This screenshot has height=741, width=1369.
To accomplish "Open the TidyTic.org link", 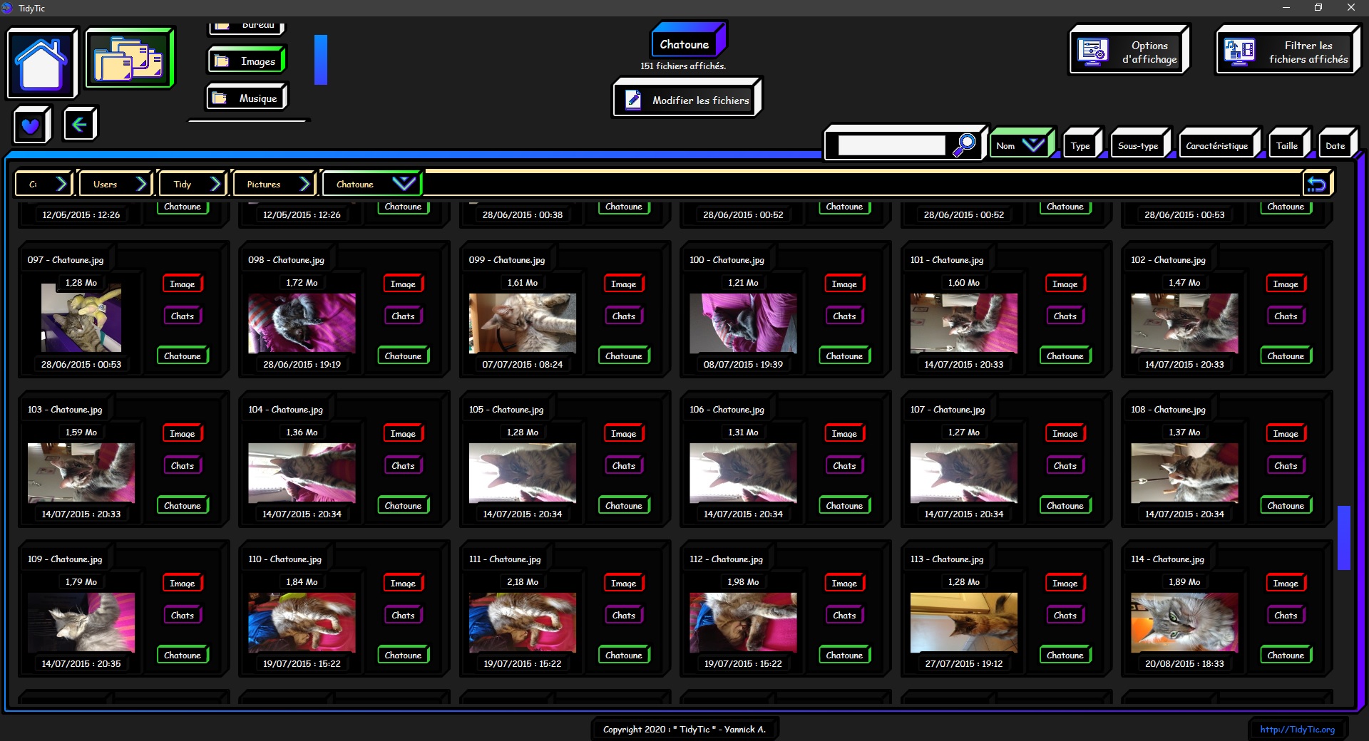I will pyautogui.click(x=1297, y=729).
